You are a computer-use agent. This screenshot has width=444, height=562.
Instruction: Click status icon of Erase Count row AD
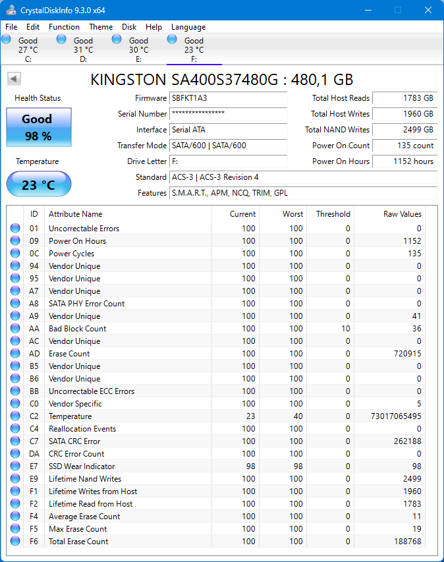pyautogui.click(x=15, y=353)
